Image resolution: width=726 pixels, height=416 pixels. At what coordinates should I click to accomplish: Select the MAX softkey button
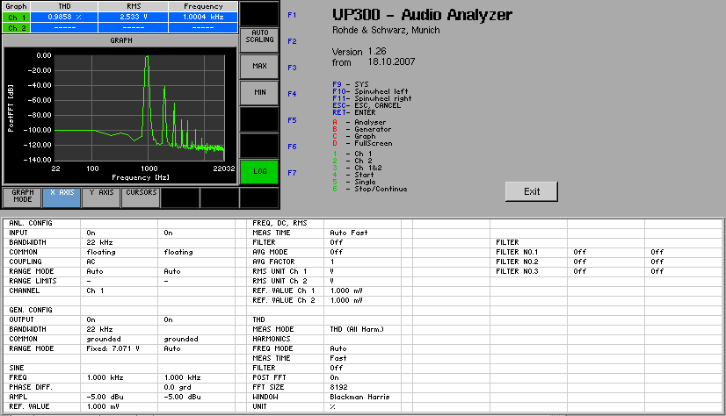[x=259, y=66]
